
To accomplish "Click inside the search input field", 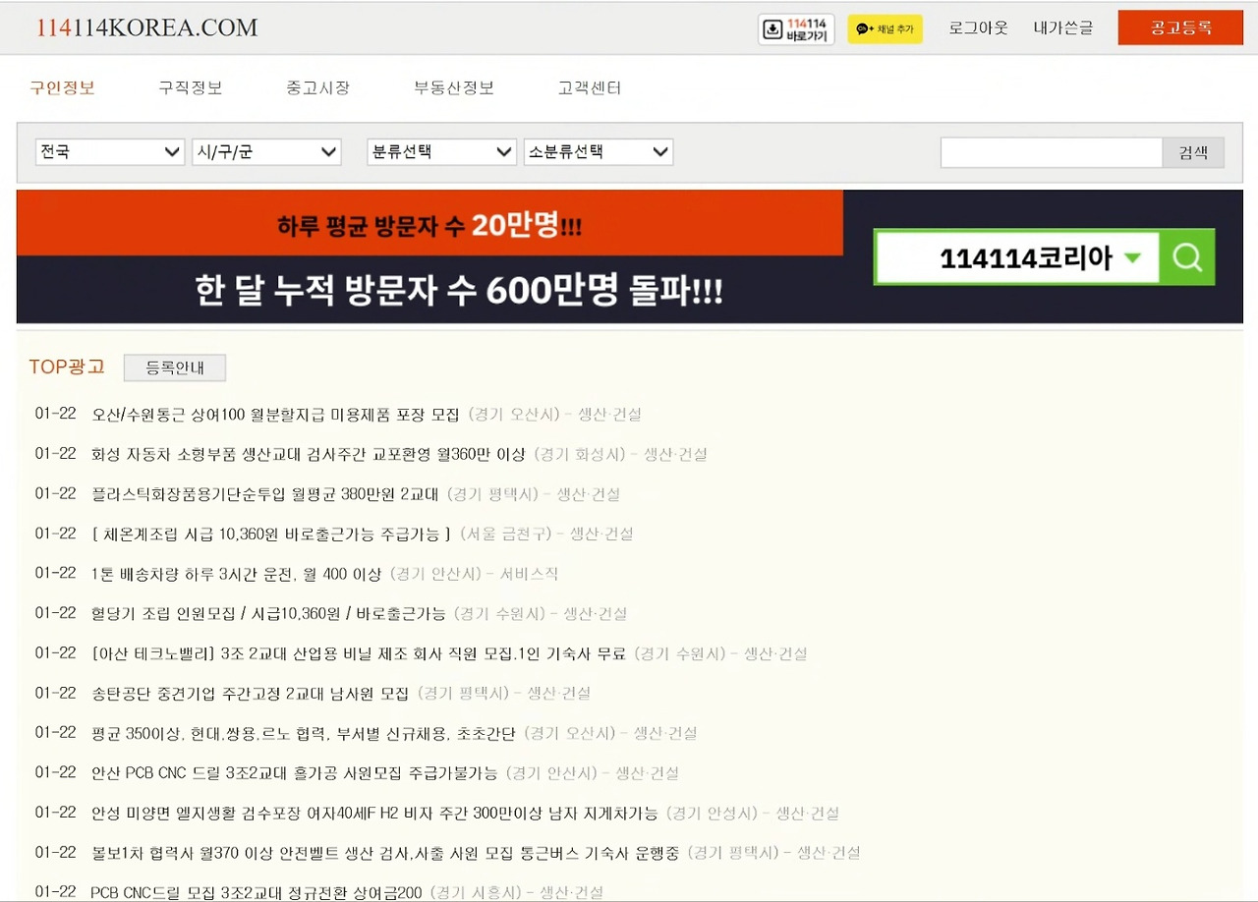I will pyautogui.click(x=1050, y=151).
